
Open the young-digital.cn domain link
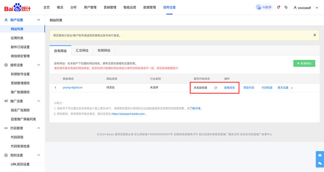click(73, 88)
